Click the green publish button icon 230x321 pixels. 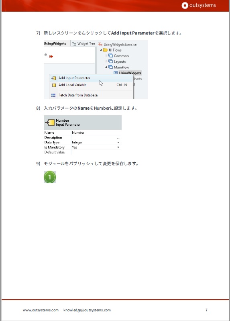pos(50,177)
